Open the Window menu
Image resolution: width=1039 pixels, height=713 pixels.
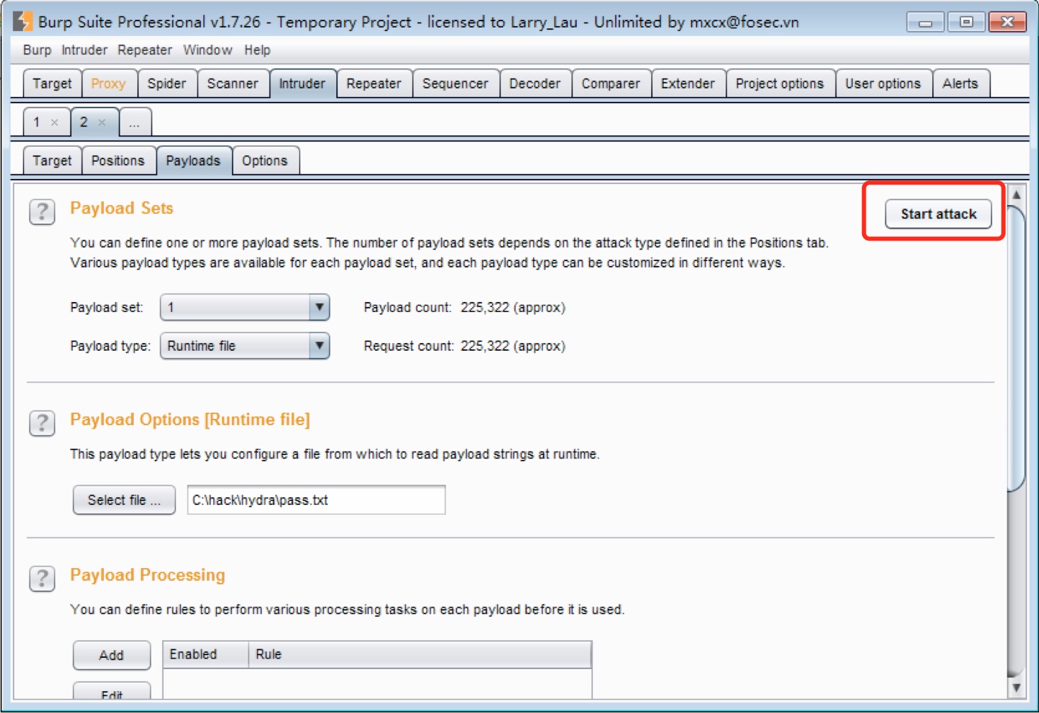(207, 50)
